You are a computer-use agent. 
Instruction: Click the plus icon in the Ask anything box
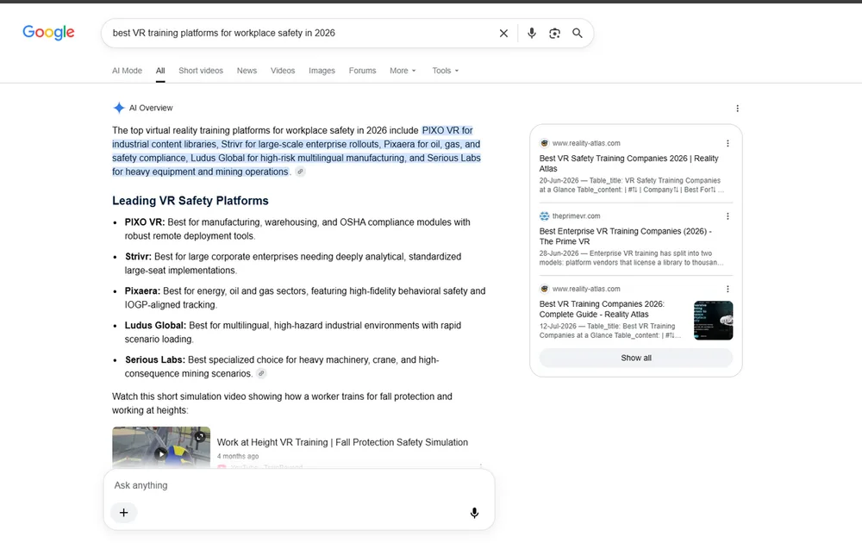click(123, 512)
